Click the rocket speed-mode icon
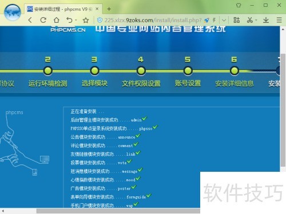This screenshot has height=214, width=286. (206, 20)
